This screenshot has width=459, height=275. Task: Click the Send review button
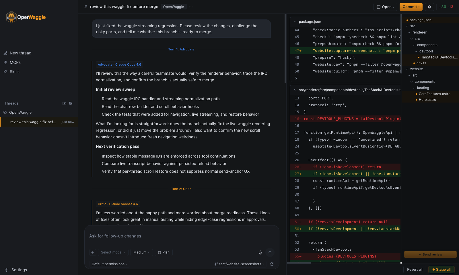pos(430,254)
